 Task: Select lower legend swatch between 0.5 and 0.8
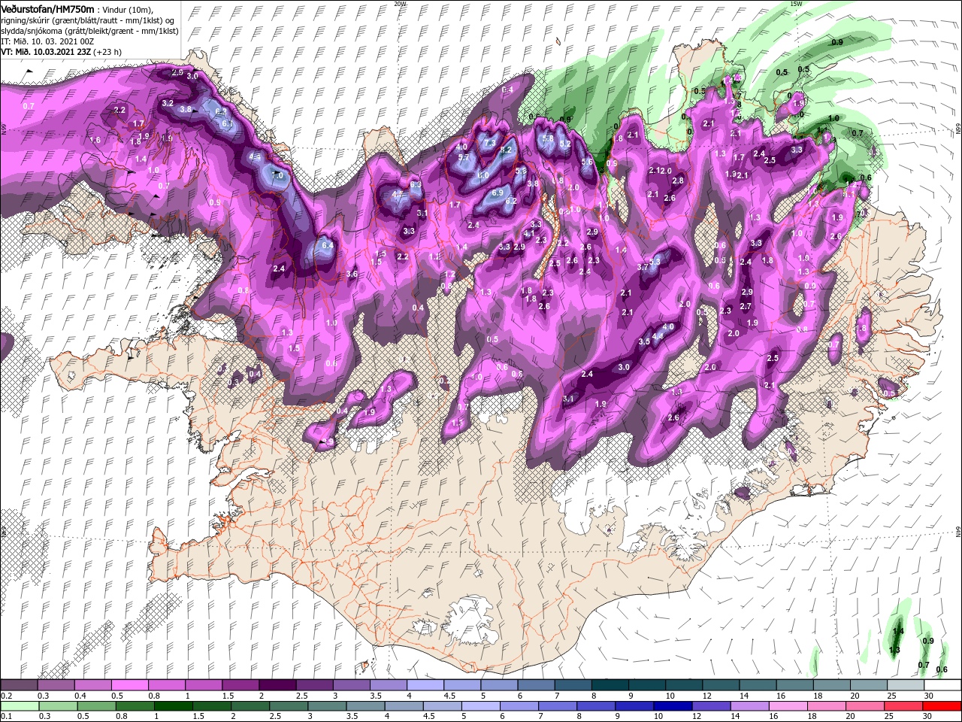coord(96,705)
